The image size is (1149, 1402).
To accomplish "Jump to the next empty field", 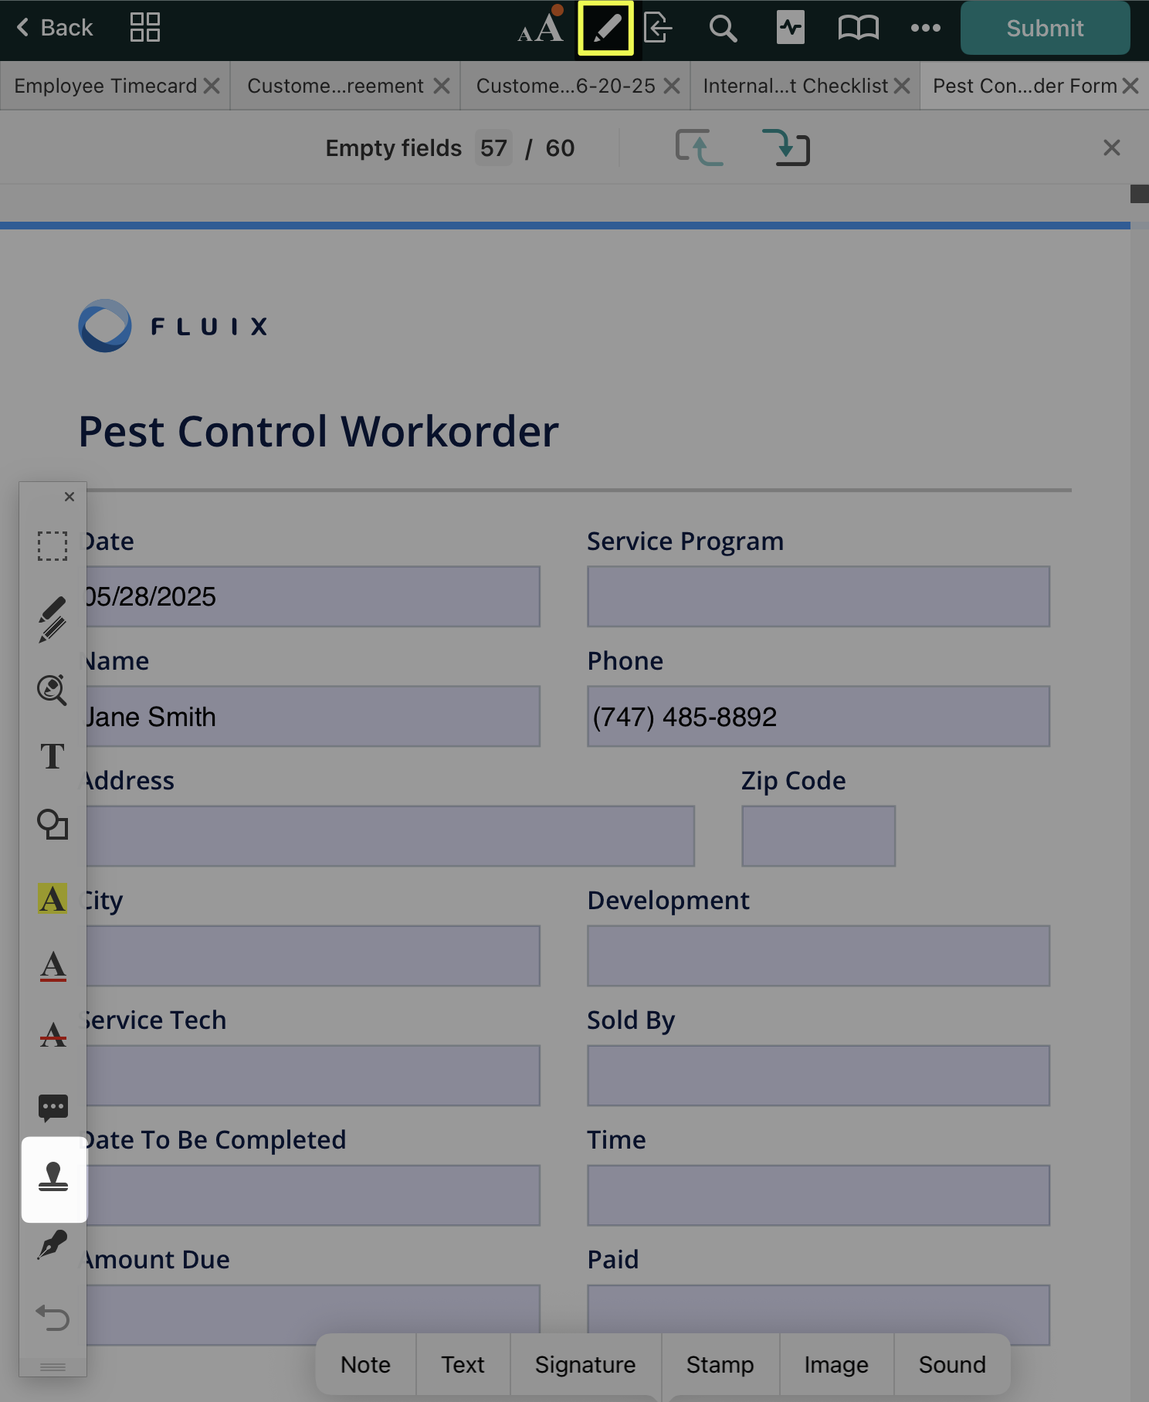I will coord(785,148).
